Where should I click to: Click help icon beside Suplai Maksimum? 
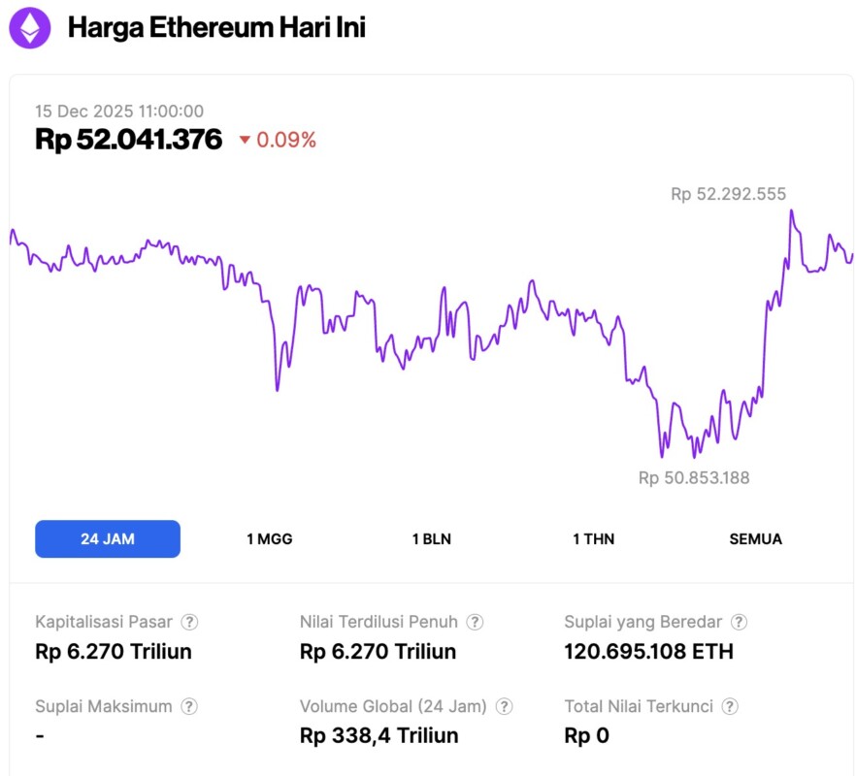point(190,706)
